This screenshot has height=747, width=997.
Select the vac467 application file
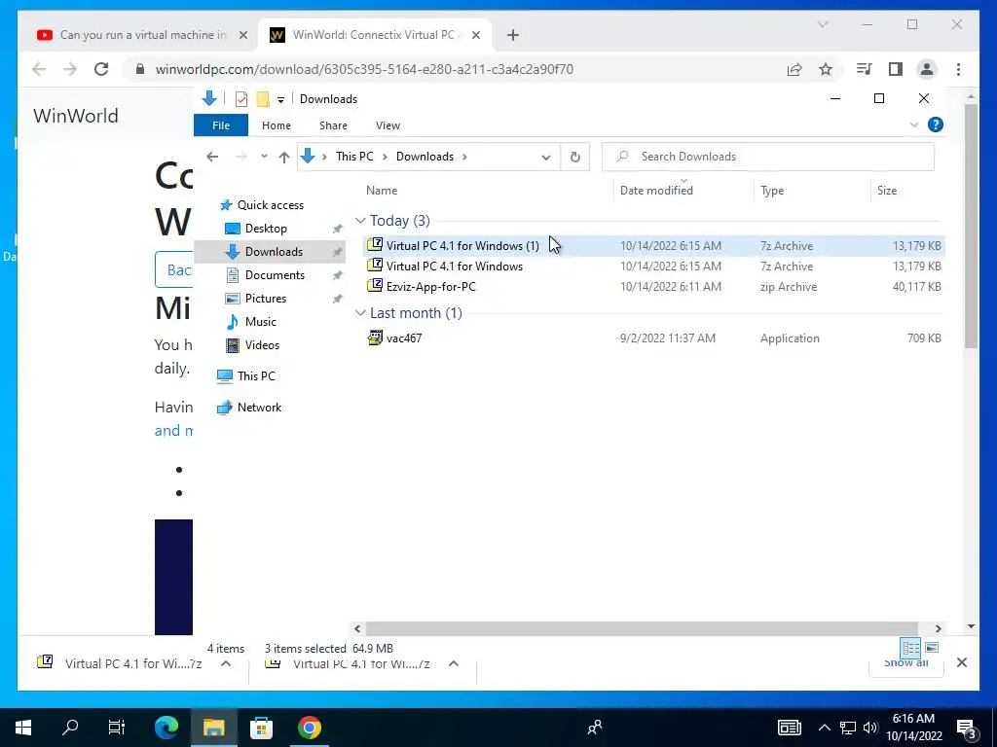653,338
